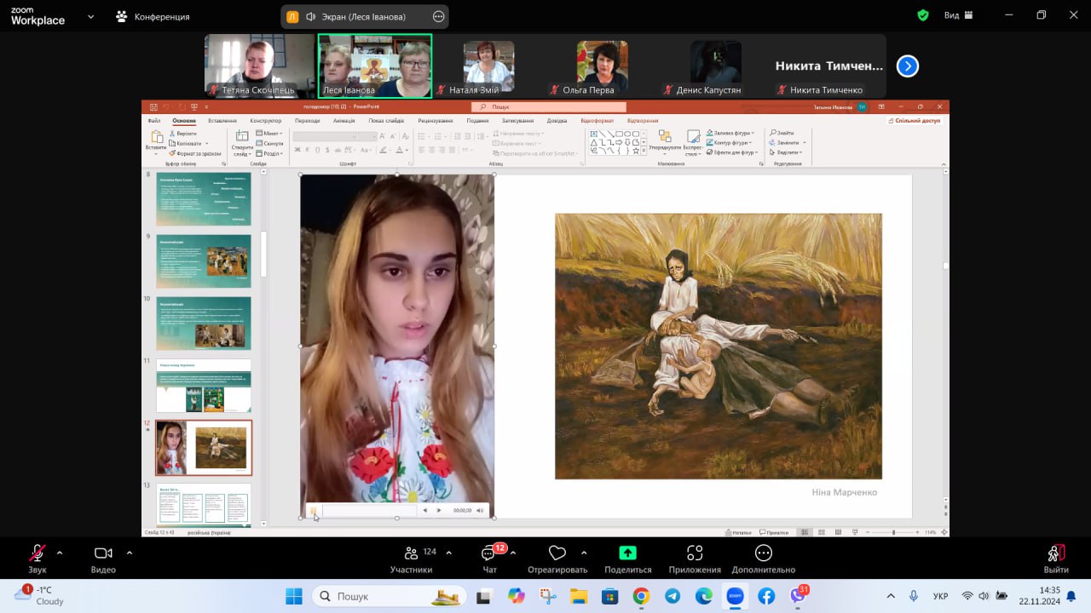This screenshot has height=613, width=1091.
Task: Switch to the Вставлення ribbon tab
Action: [222, 121]
